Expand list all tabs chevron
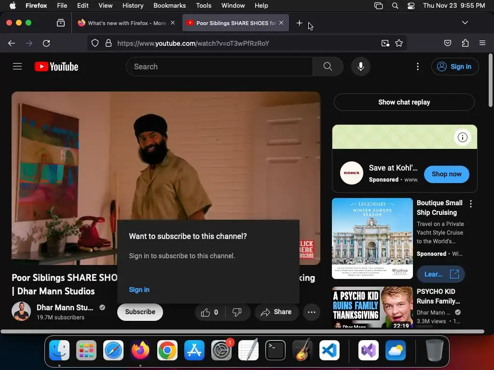494x370 pixels. [465, 23]
